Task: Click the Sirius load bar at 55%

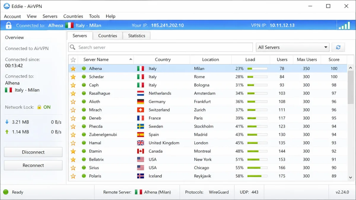Action: 257,168
